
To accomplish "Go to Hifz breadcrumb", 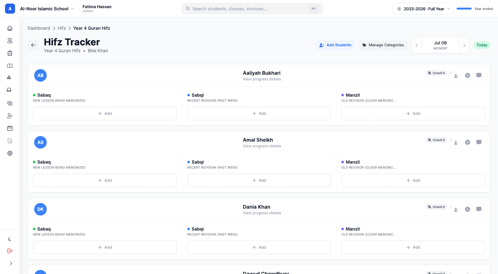I will (62, 28).
